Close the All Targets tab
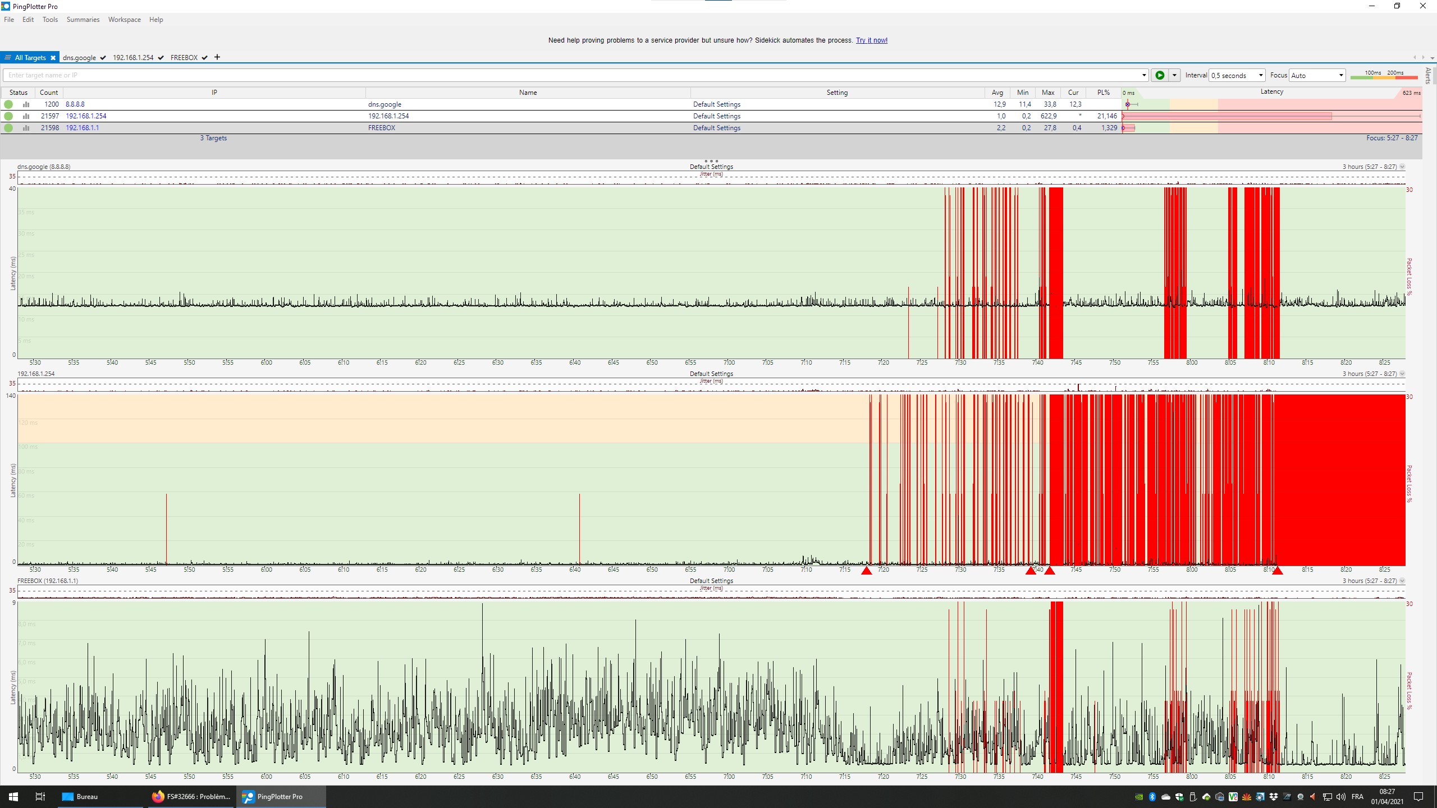This screenshot has width=1437, height=808. tap(53, 58)
